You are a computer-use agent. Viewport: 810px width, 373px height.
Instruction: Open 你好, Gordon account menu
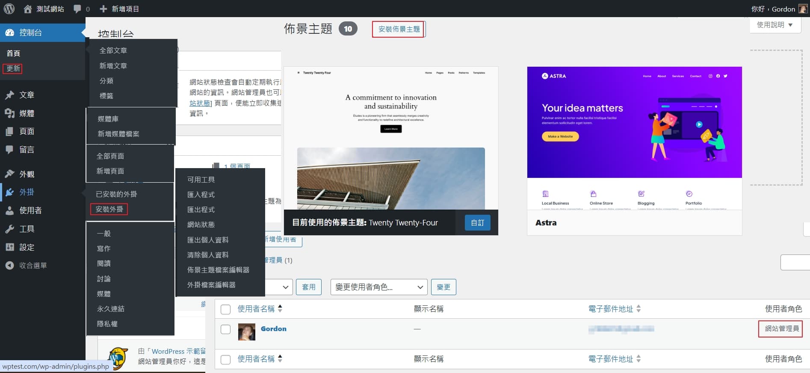click(779, 9)
